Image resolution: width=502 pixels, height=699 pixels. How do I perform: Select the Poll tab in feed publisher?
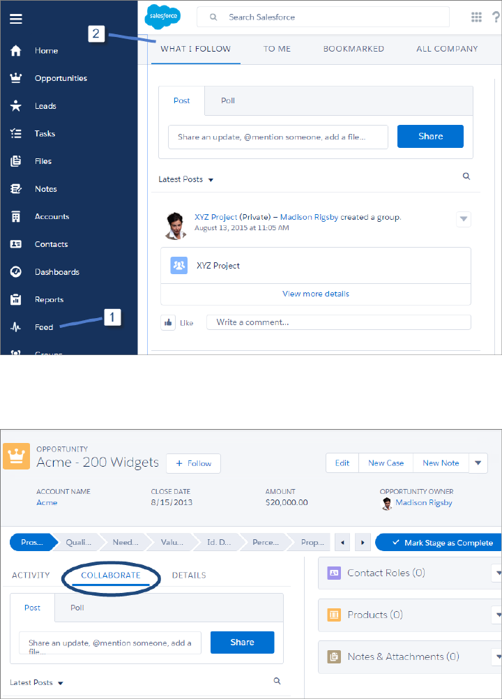[228, 100]
